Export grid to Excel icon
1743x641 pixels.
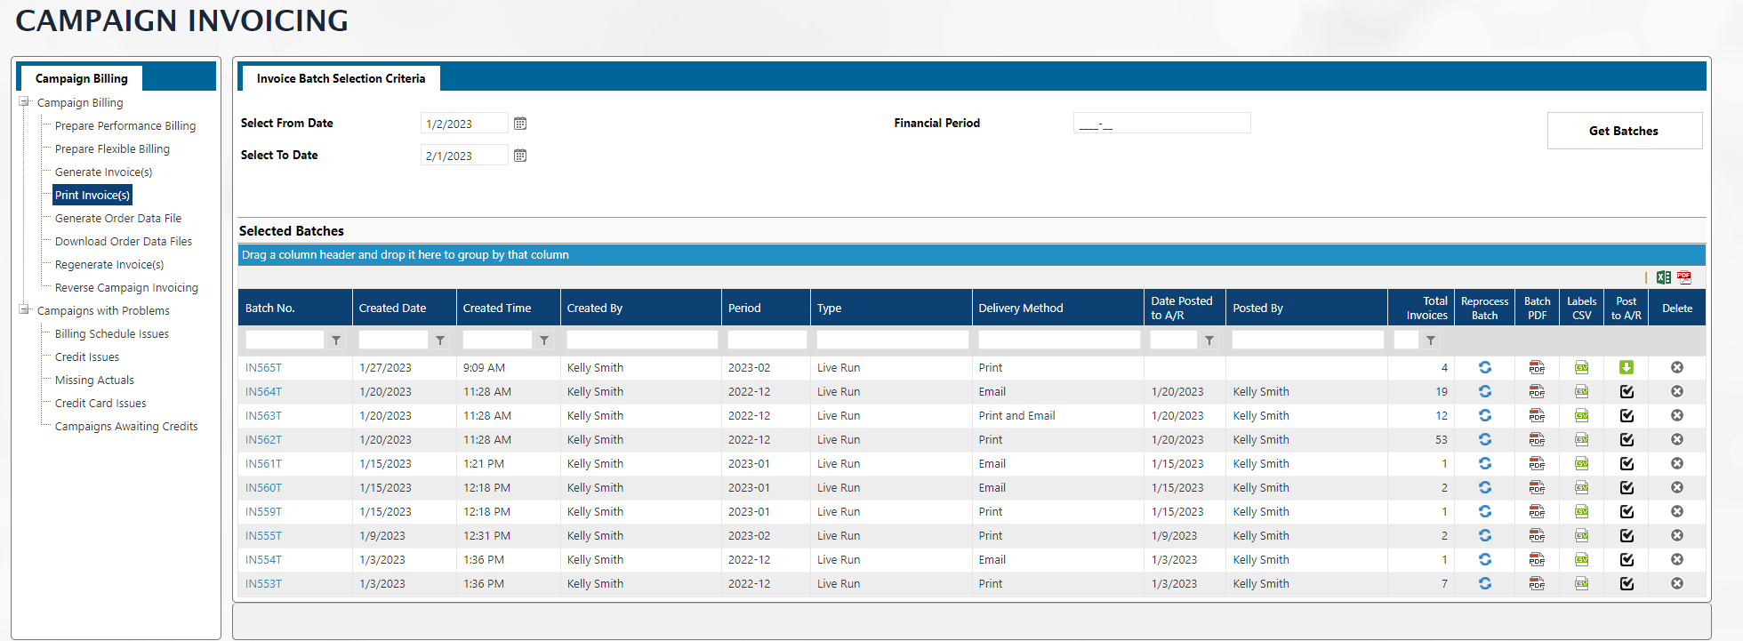(x=1663, y=277)
